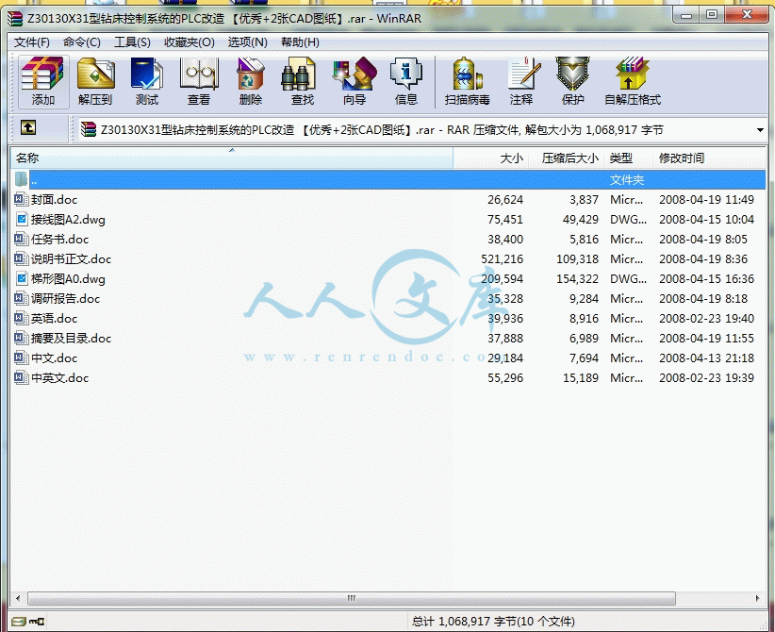Open the Tools (工具) menu

[x=132, y=42]
